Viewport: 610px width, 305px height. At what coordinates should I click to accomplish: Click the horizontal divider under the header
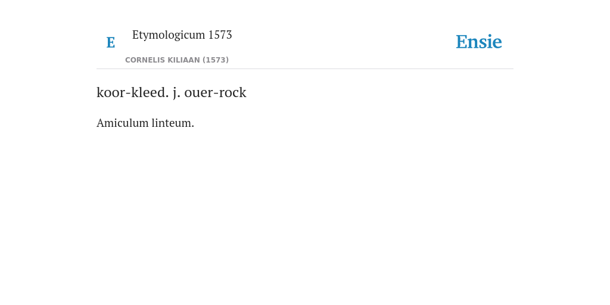(305, 69)
